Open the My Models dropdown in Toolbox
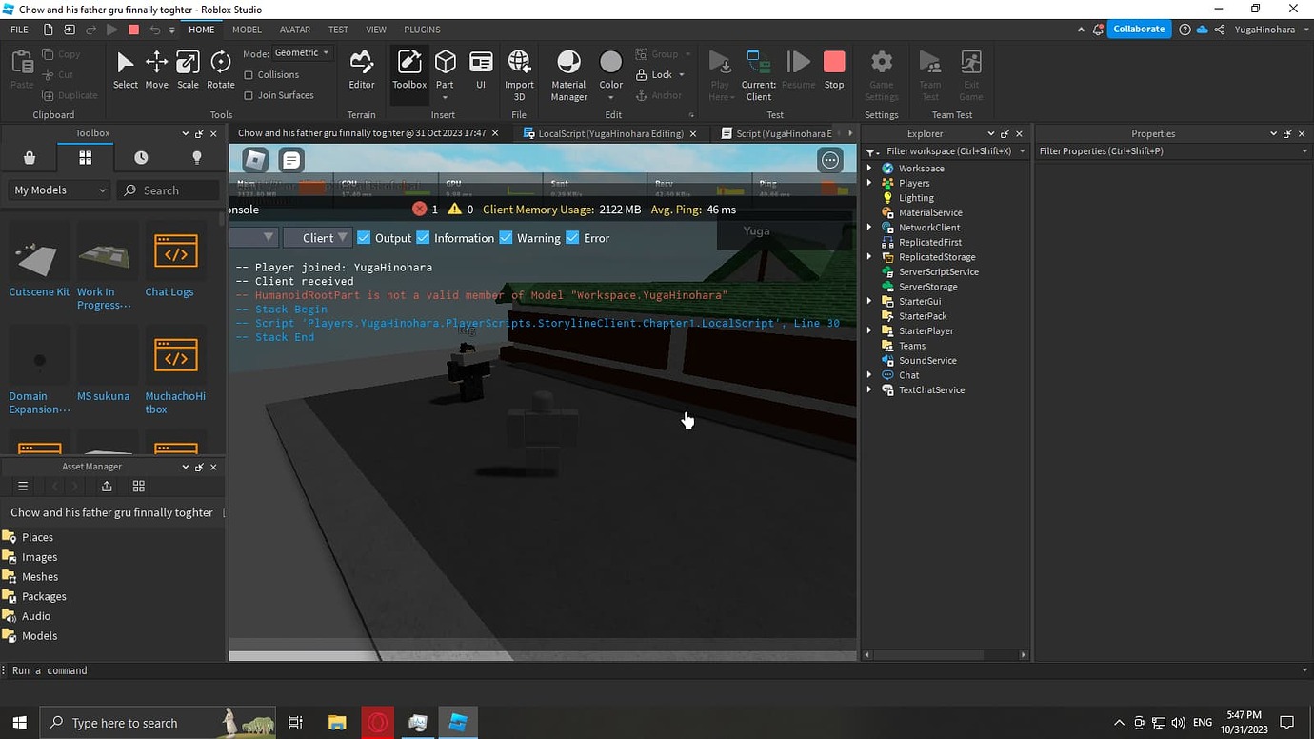Image resolution: width=1314 pixels, height=739 pixels. pyautogui.click(x=57, y=190)
